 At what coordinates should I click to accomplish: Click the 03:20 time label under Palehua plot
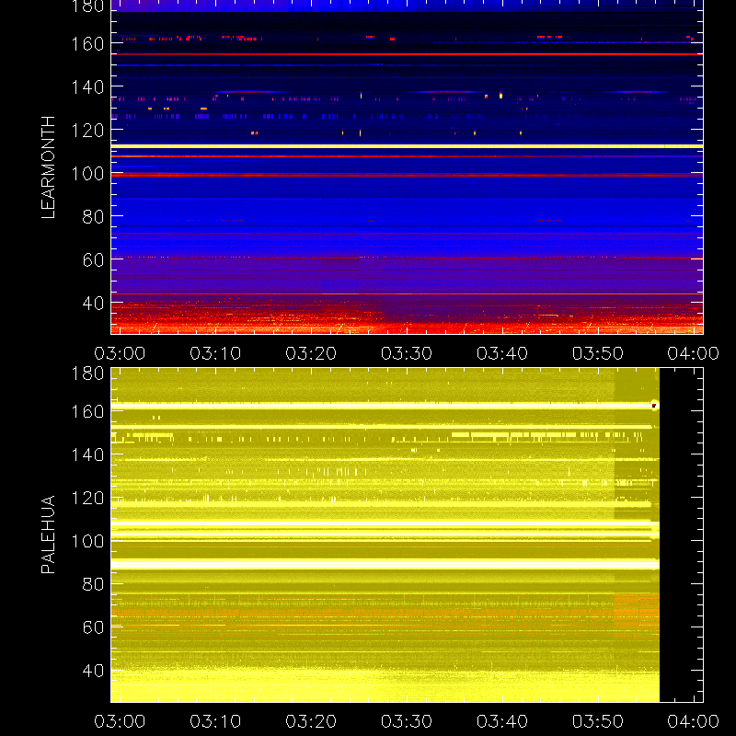point(311,721)
